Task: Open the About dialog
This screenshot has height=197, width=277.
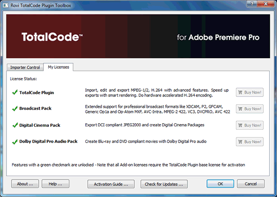Action: point(25,184)
